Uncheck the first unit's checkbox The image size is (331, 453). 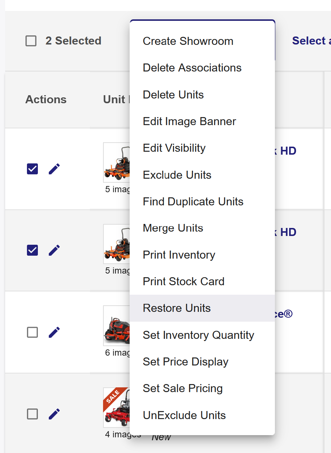[32, 169]
